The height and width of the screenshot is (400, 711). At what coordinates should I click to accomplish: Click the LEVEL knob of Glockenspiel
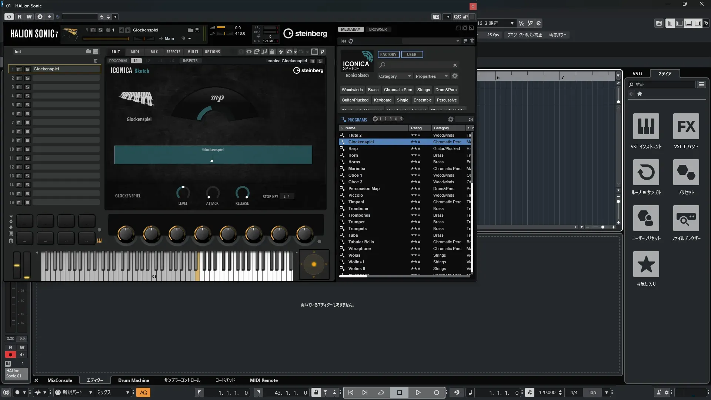click(183, 193)
